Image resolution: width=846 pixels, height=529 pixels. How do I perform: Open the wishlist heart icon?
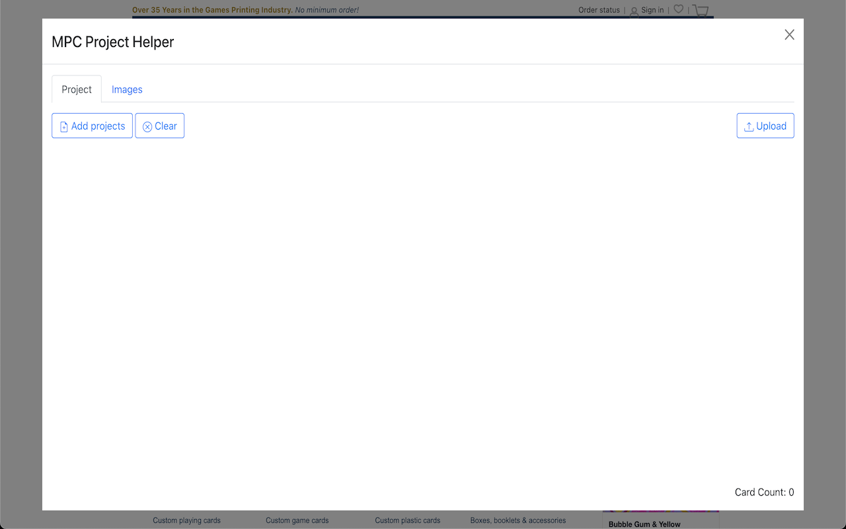(678, 9)
